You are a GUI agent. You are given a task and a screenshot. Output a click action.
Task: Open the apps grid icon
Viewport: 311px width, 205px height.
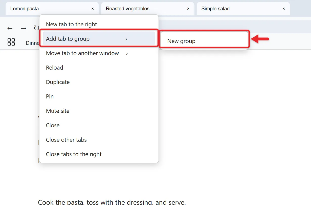point(11,42)
